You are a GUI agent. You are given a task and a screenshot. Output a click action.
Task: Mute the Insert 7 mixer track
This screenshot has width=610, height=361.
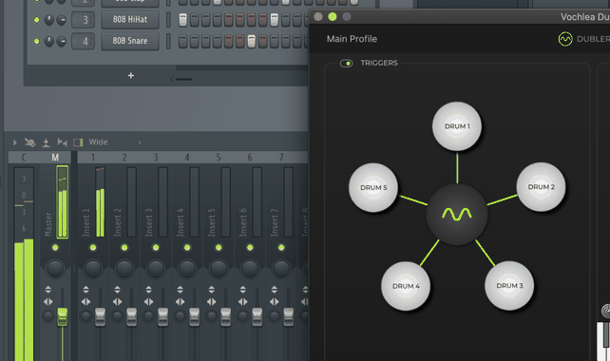281,247
